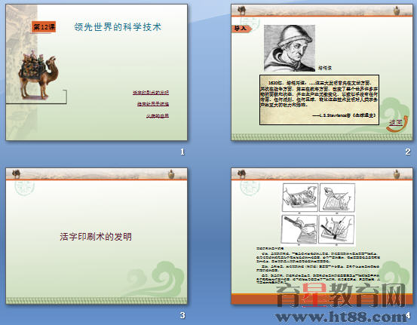
Task: Click the bottom-right printing illustration on slide 4
Action: pos(336,229)
